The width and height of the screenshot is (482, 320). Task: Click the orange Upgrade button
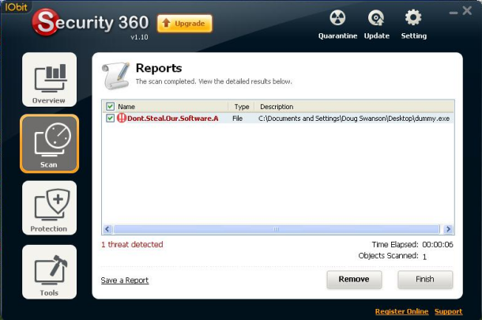[184, 24]
